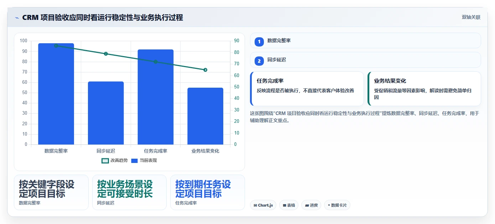Viewport: 495px width, 224px height.
Task: Click the 同步延迟 x-axis label
Action: [106, 151]
